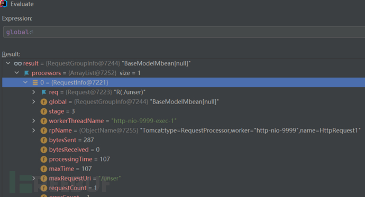This screenshot has width=365, height=197.
Task: Select the 0 = {RequestInfo@7221} row
Action: [184, 82]
